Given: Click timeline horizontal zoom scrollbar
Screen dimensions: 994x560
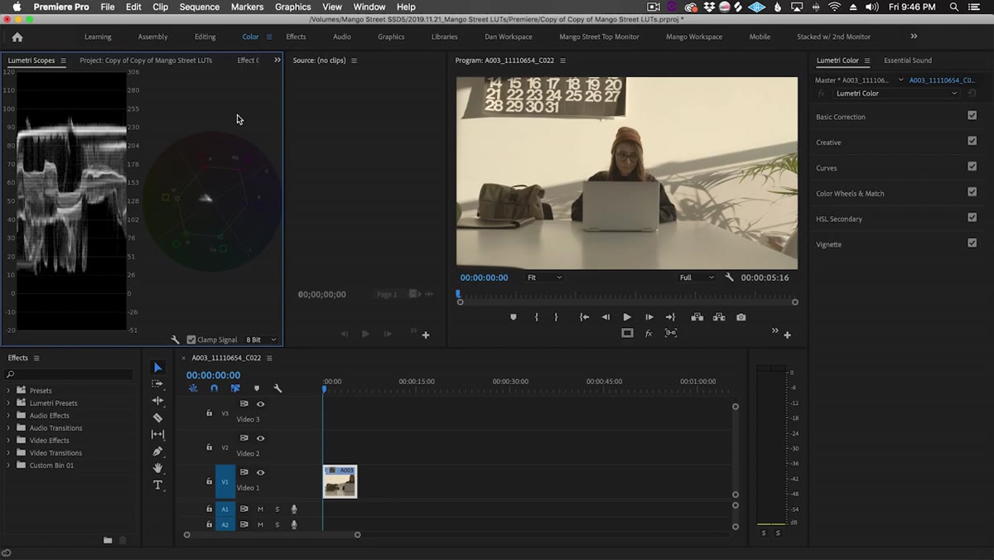Looking at the screenshot, I should click(x=272, y=534).
